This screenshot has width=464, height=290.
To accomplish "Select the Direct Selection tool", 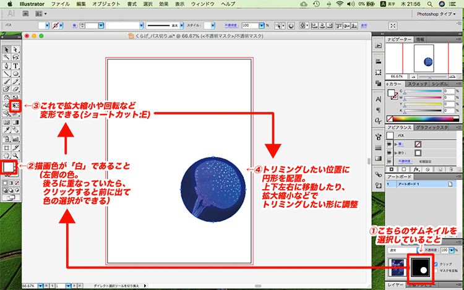I will pos(15,49).
